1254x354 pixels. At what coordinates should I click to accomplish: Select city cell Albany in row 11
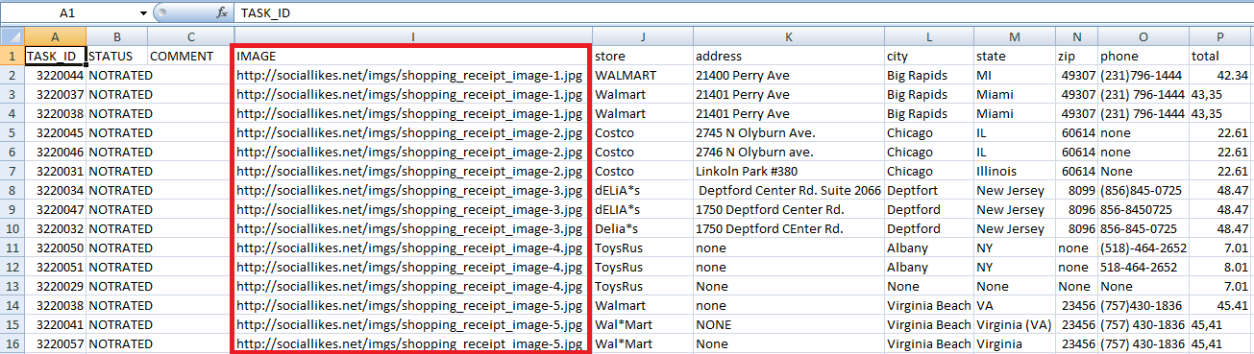pos(928,248)
